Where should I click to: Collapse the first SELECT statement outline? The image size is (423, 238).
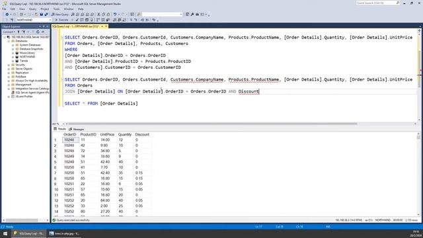[62, 37]
